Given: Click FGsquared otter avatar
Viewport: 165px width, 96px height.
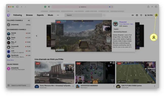Looking at the screenshot, I should tap(115, 24).
